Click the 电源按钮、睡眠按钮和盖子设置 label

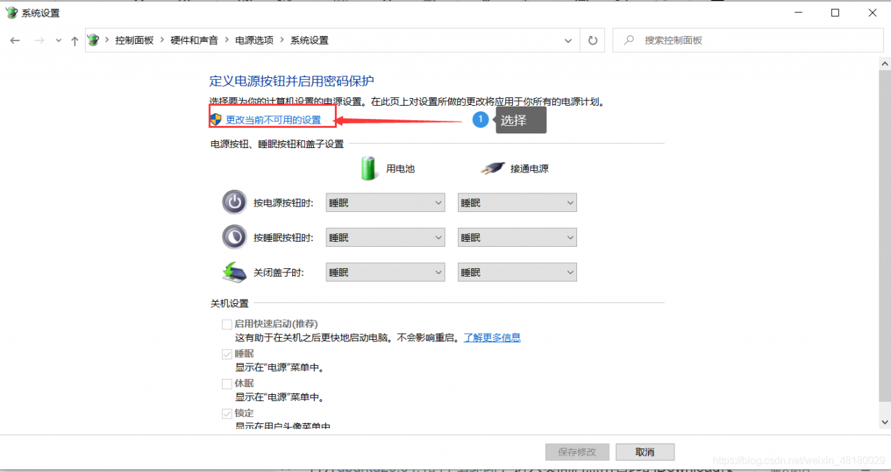277,144
